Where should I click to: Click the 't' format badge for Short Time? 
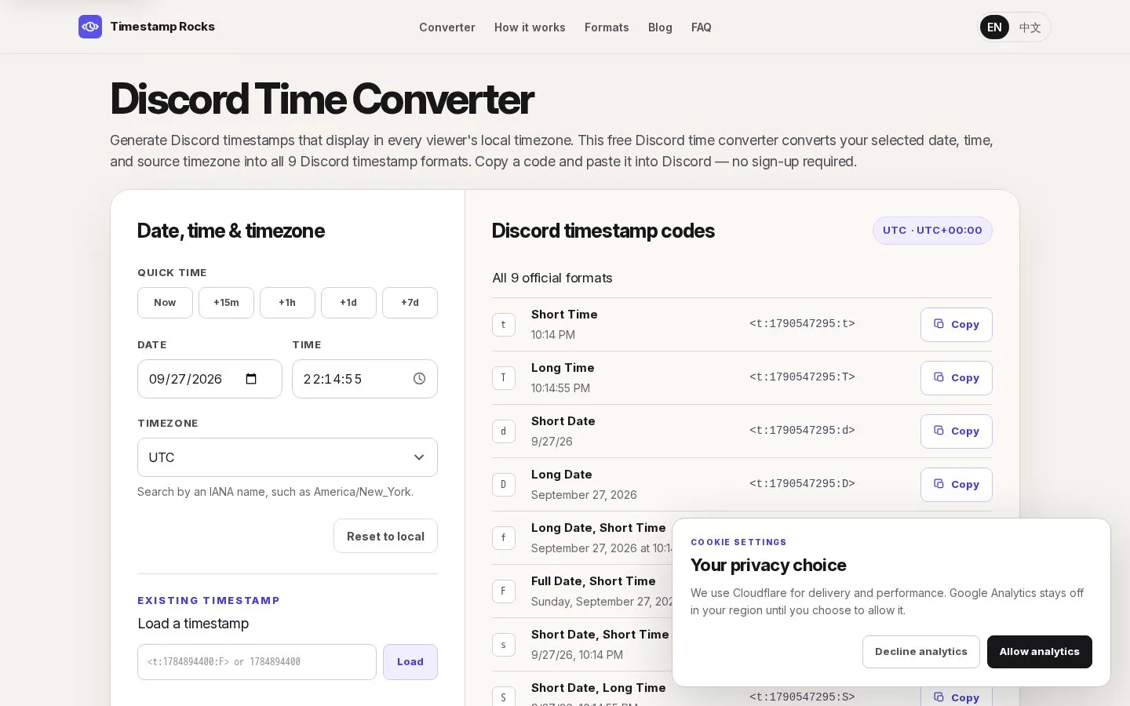[x=504, y=325]
